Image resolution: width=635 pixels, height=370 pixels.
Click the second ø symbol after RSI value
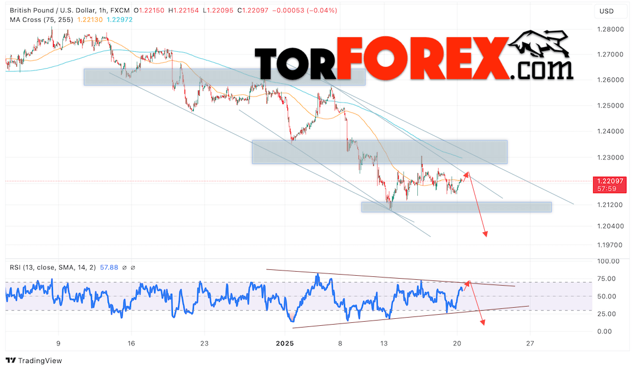pyautogui.click(x=133, y=268)
